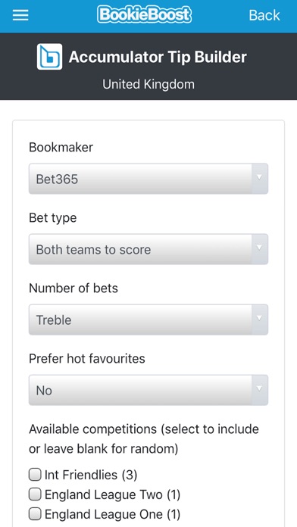The image size is (297, 527).
Task: Check the Int Friendlies checkbox
Action: (x=35, y=475)
